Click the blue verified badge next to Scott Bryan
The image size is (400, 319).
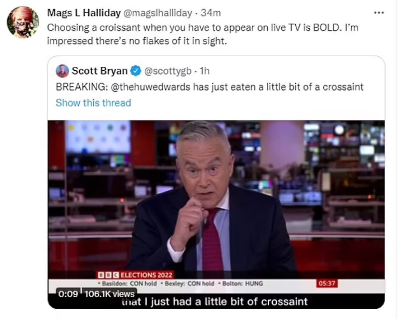[x=136, y=71]
